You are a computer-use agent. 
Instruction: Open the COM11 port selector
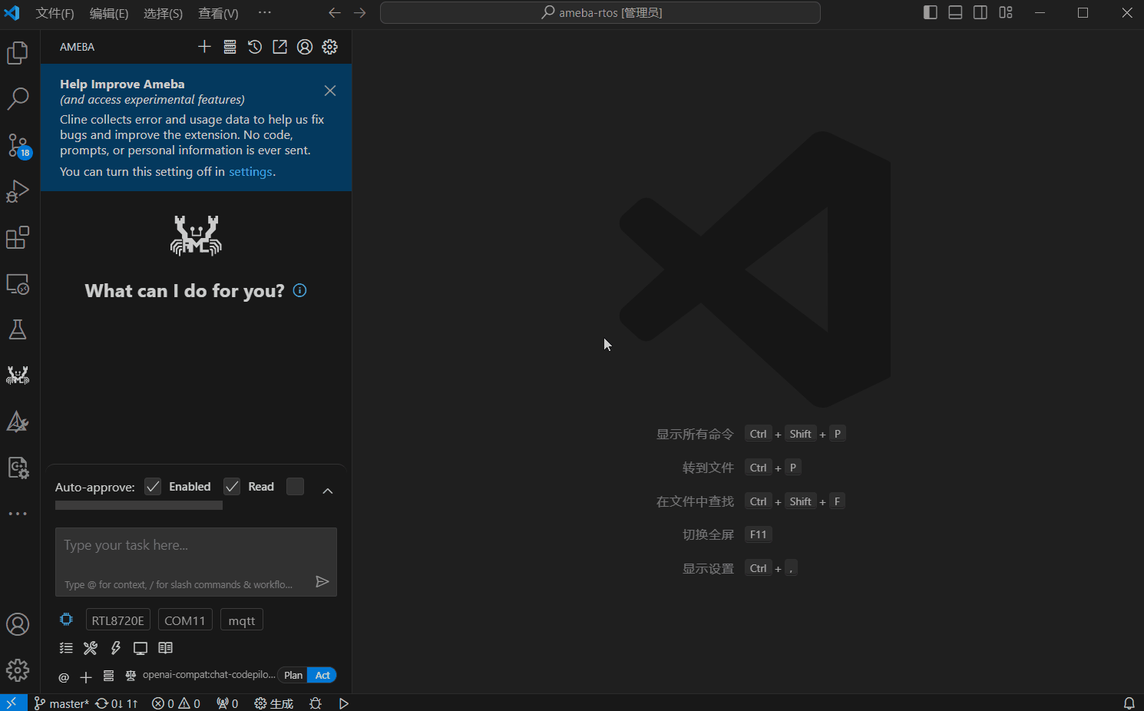pos(185,620)
